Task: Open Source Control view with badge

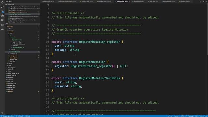Action: (2, 11)
